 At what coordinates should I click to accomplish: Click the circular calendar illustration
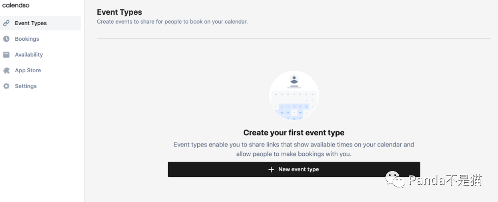[x=294, y=95]
